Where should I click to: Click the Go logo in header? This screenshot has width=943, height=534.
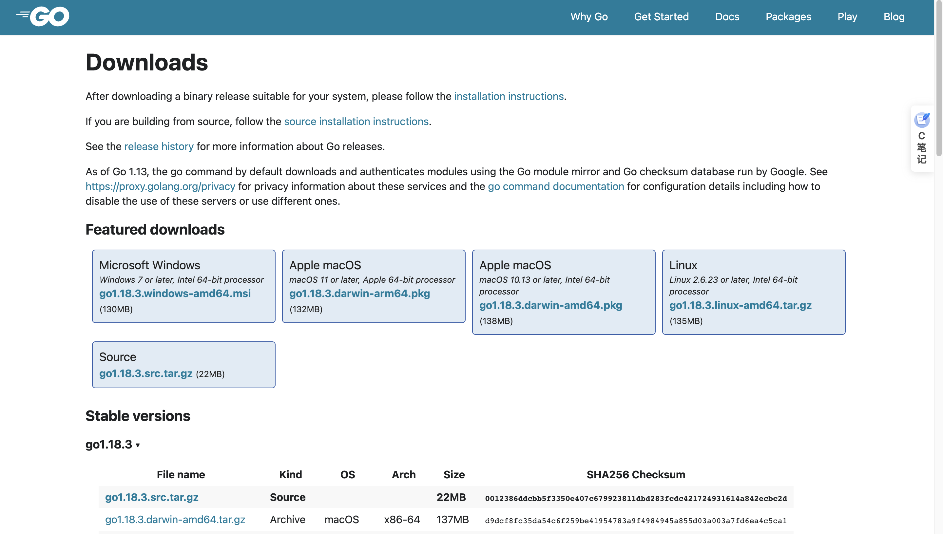[43, 16]
